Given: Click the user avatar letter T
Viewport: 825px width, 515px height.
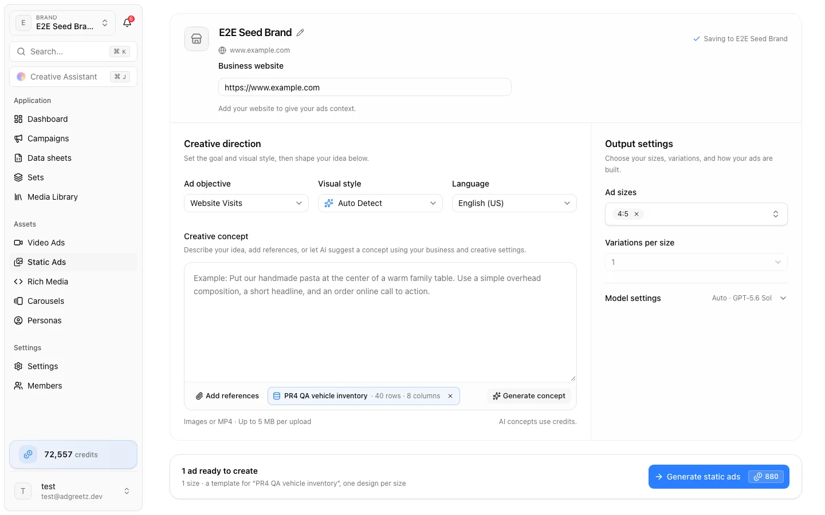Looking at the screenshot, I should click(23, 491).
